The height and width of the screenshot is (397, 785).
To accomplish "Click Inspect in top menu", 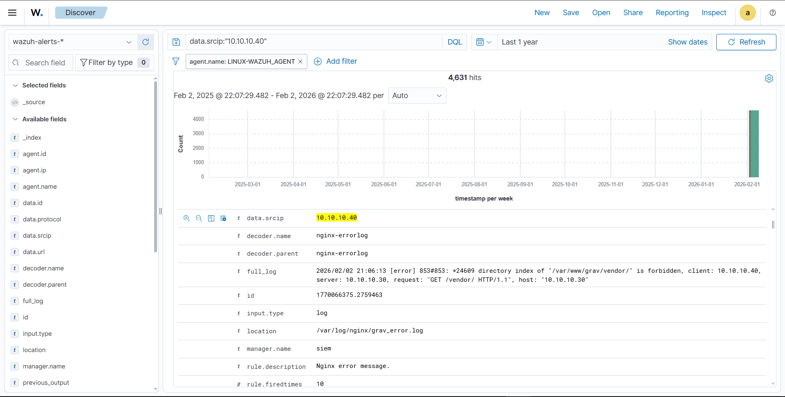I will (713, 13).
